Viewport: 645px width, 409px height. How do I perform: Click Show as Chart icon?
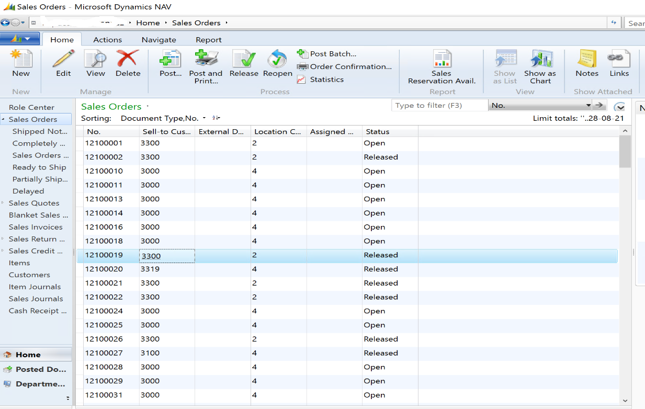tap(540, 59)
